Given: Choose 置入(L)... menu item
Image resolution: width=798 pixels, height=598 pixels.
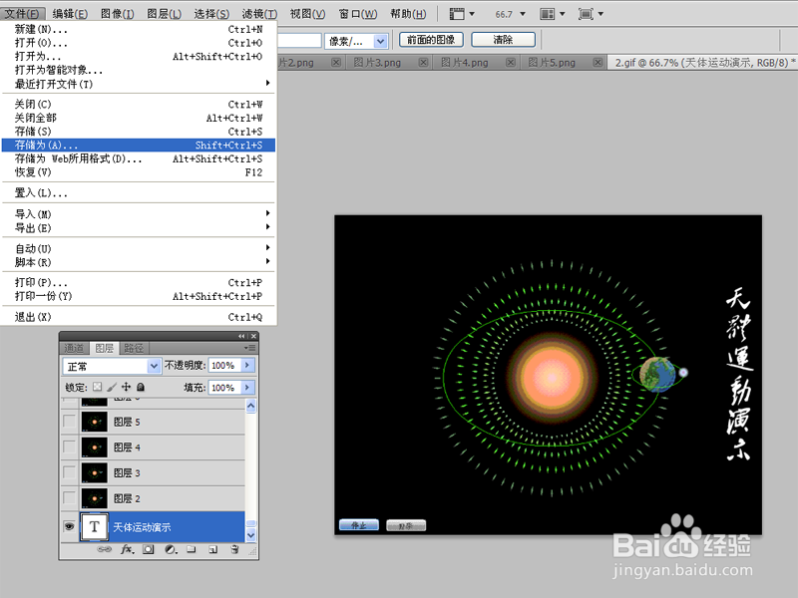Looking at the screenshot, I should [139, 192].
